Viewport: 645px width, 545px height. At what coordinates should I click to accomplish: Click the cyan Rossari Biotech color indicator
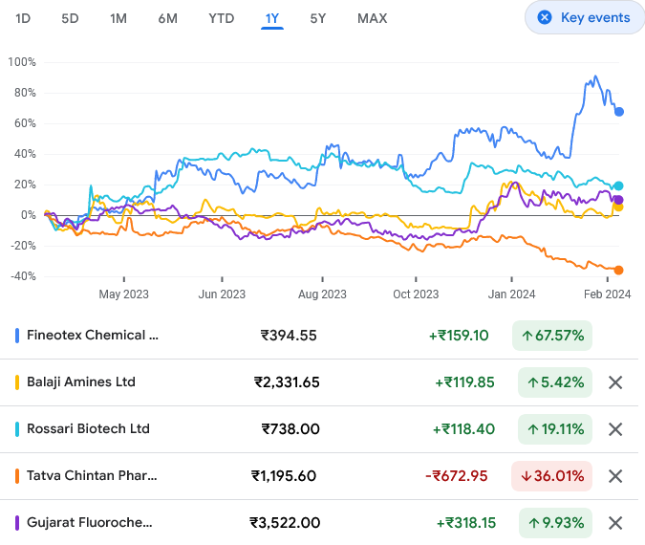pyautogui.click(x=17, y=429)
